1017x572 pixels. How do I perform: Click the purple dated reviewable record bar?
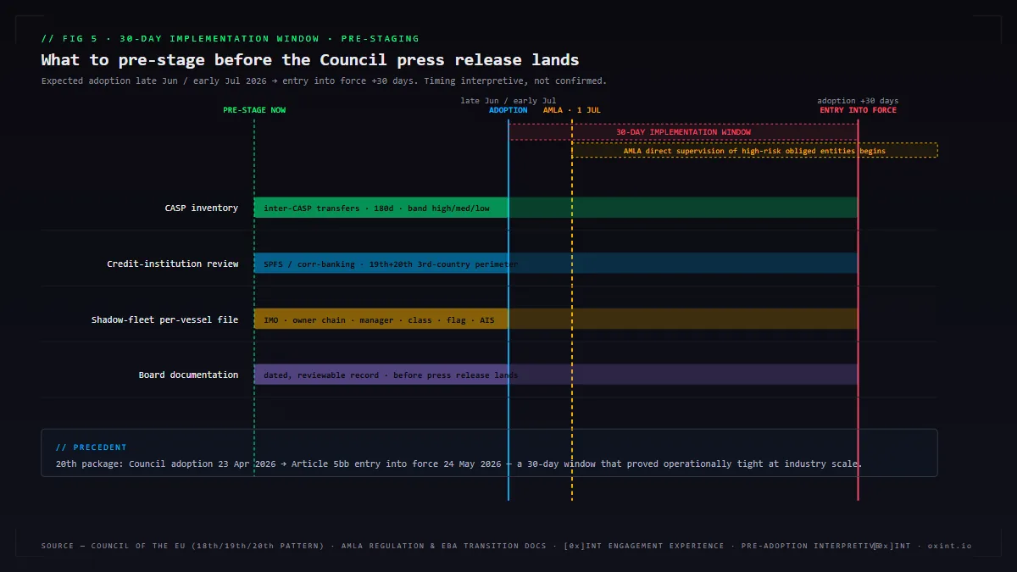pyautogui.click(x=556, y=375)
